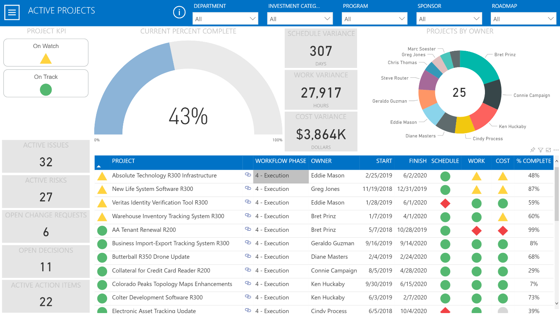The height and width of the screenshot is (315, 560).
Task: Click SCHEDULE column header
Action: click(445, 161)
